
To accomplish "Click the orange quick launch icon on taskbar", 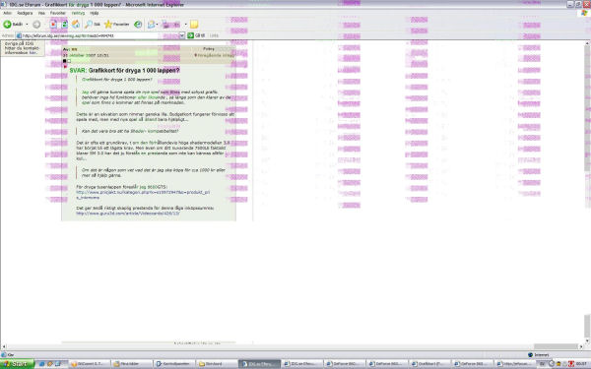I will (49, 364).
